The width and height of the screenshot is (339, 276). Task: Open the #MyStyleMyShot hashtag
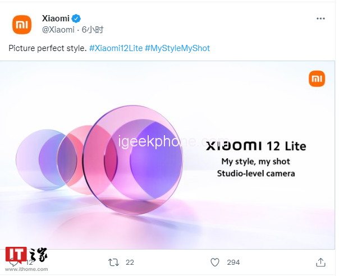(x=177, y=48)
